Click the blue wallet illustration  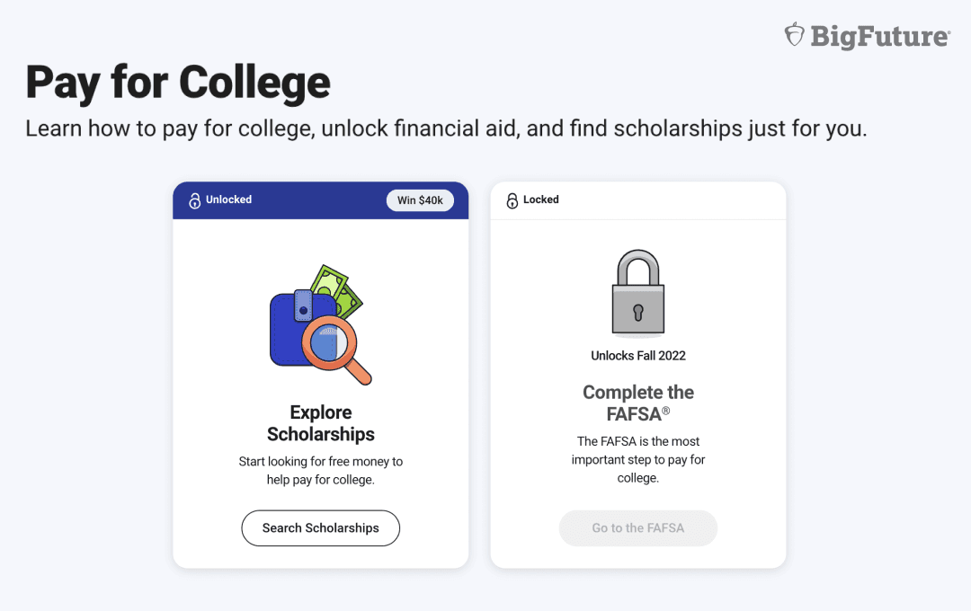[294, 328]
